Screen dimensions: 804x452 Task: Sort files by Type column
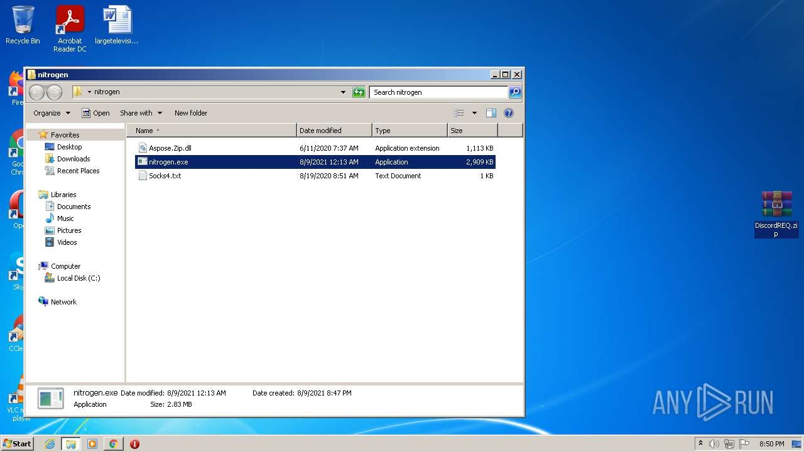[x=410, y=131]
